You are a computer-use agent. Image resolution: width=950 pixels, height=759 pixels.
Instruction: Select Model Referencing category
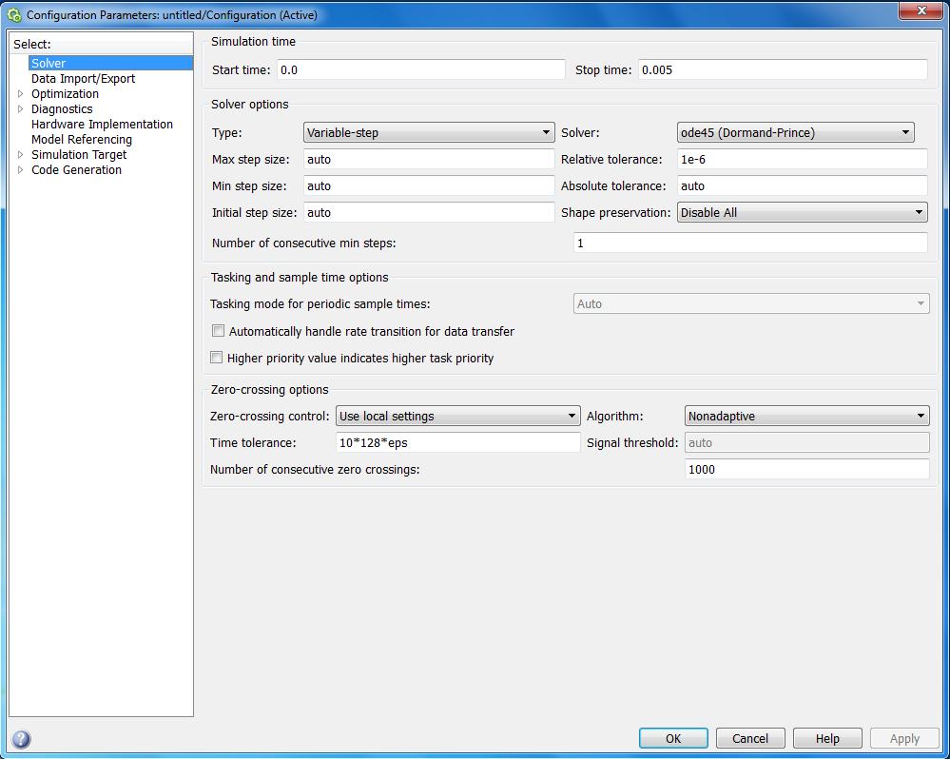[x=81, y=139]
